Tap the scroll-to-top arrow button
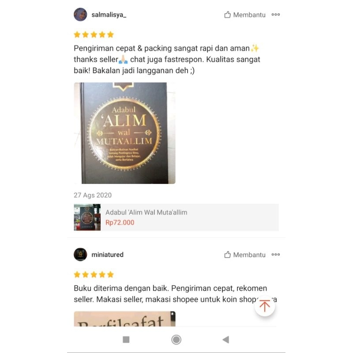The height and width of the screenshot is (353, 353). 265,306
